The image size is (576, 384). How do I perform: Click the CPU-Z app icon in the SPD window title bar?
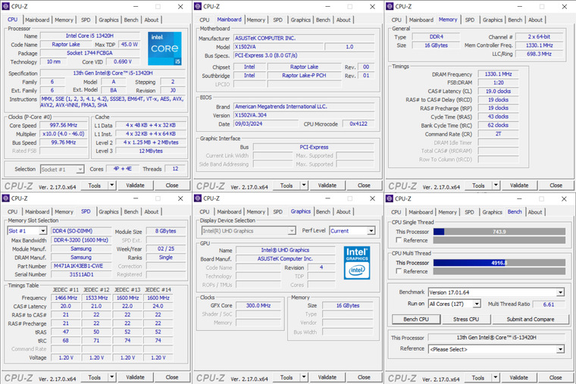[5, 198]
